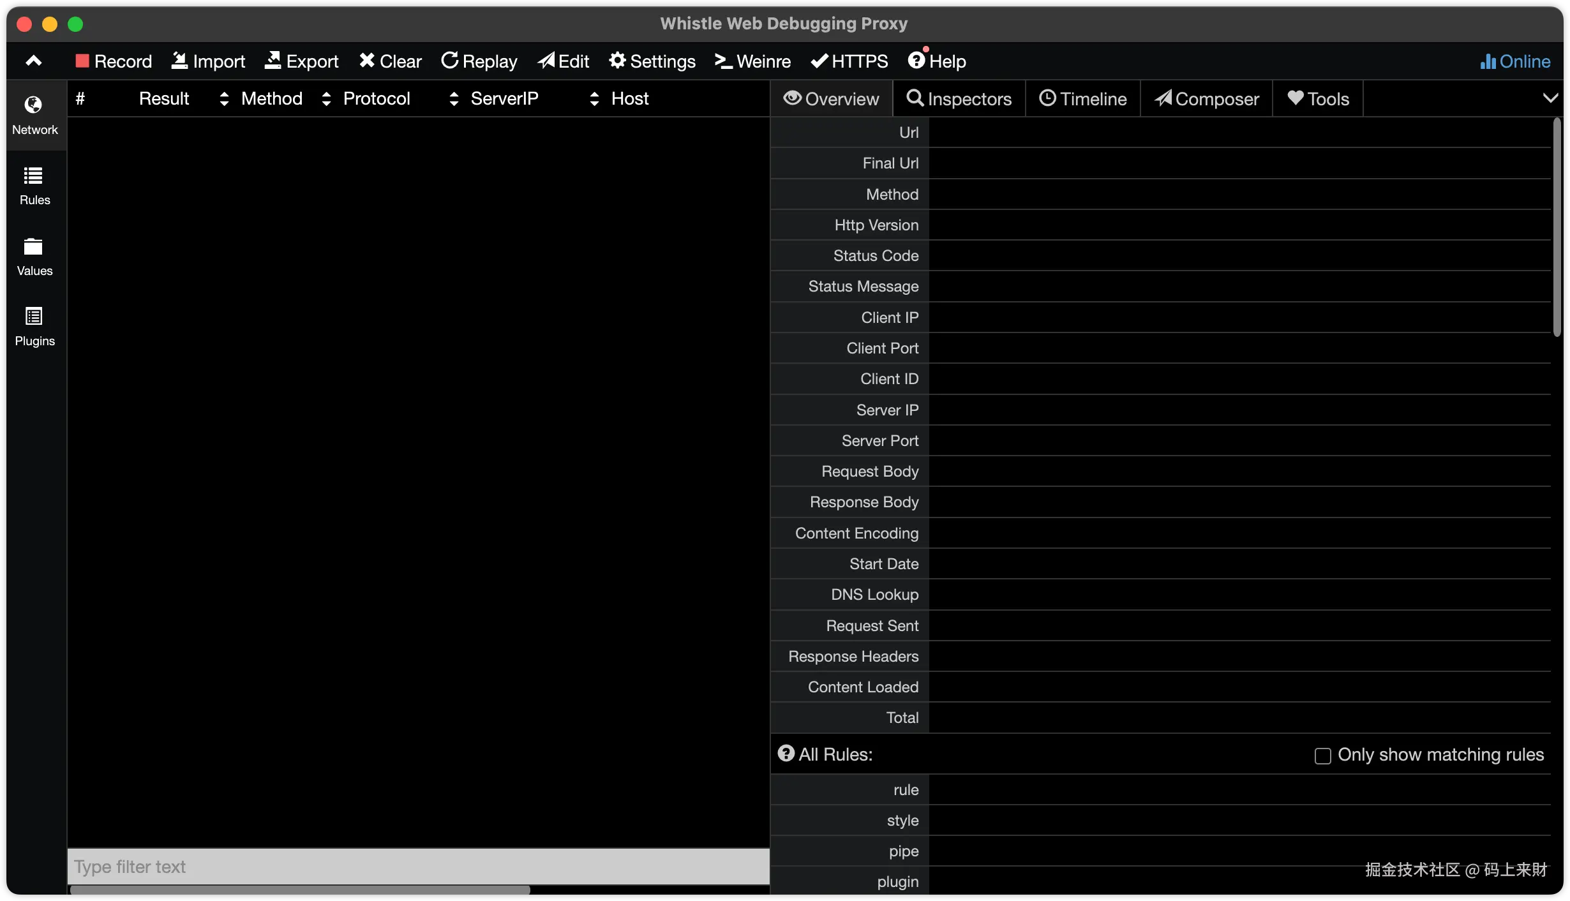This screenshot has width=1570, height=901.
Task: Click the Clear toolbar button
Action: click(390, 61)
